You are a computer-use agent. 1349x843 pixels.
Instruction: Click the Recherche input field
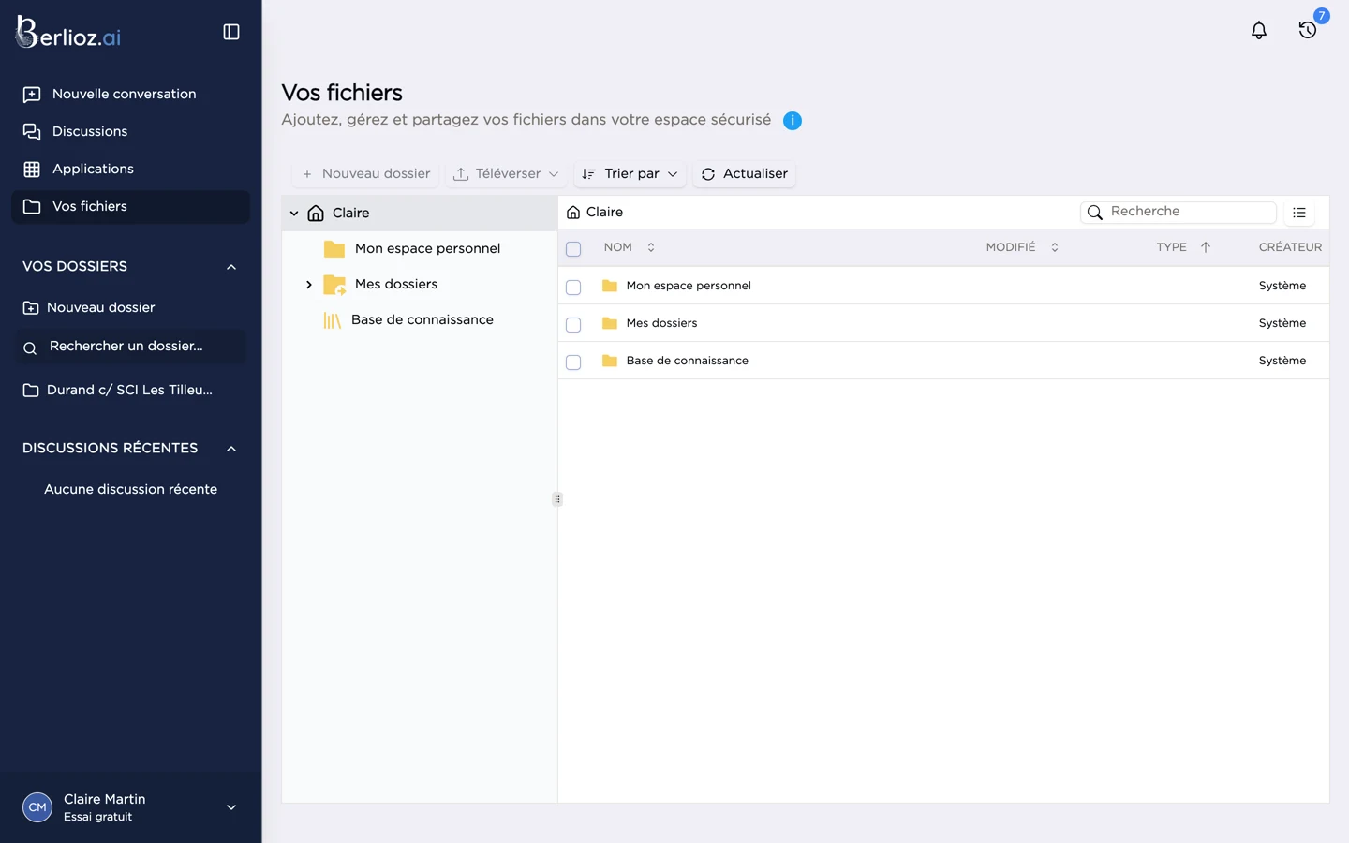pyautogui.click(x=1179, y=213)
